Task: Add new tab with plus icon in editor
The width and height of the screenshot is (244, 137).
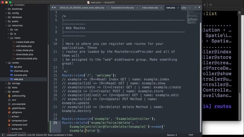Action: click(195, 8)
